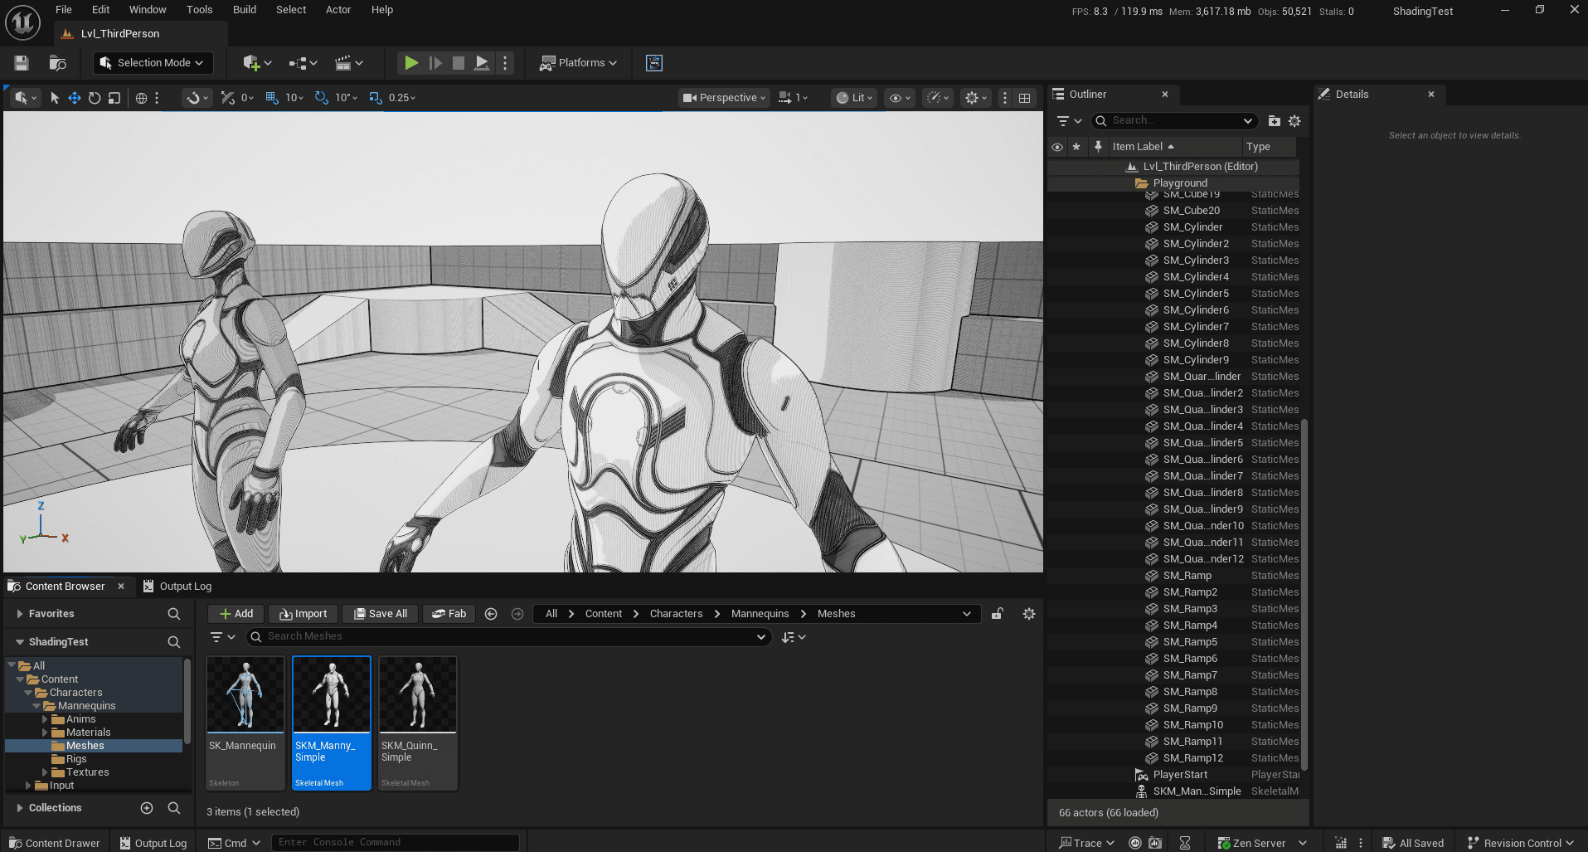Click the green Play button in toolbar

410,63
